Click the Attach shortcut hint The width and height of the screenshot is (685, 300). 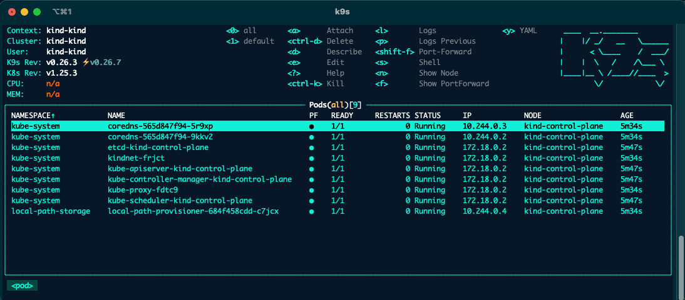coord(320,31)
